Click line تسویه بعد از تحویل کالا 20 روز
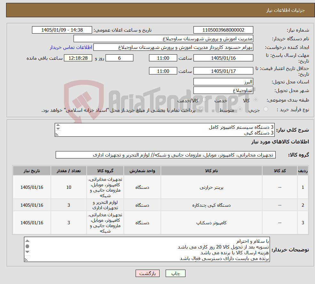This screenshot has height=284, width=315. (x=223, y=247)
